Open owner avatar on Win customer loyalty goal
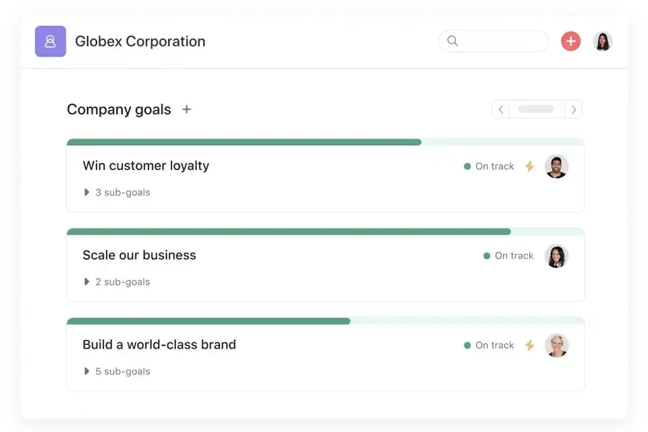 click(556, 166)
